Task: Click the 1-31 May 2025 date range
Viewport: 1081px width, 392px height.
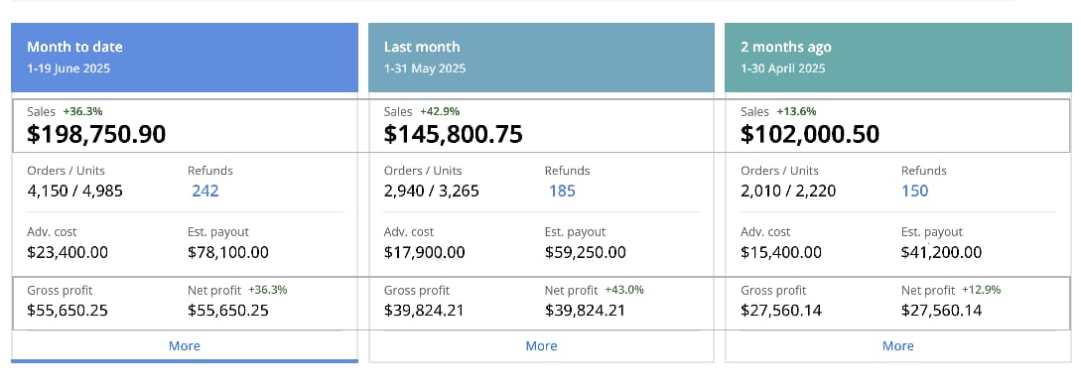Action: tap(425, 68)
